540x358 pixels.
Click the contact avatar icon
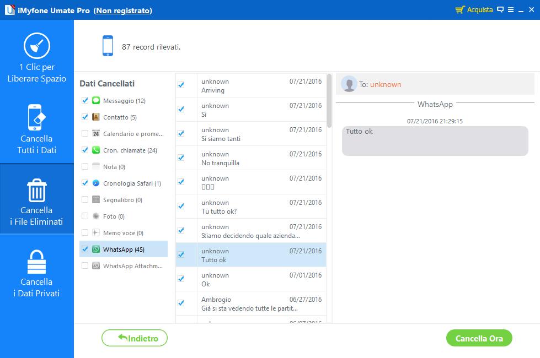(x=349, y=84)
